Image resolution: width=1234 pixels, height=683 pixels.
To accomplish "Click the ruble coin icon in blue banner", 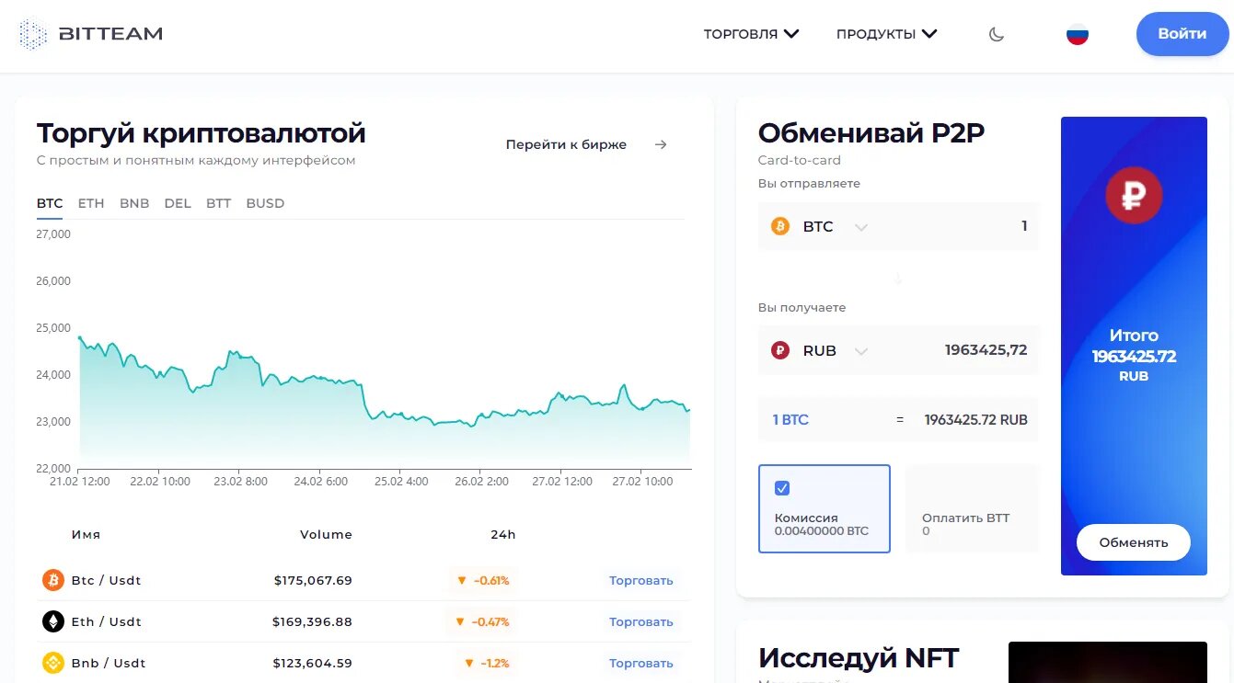I will pyautogui.click(x=1134, y=195).
